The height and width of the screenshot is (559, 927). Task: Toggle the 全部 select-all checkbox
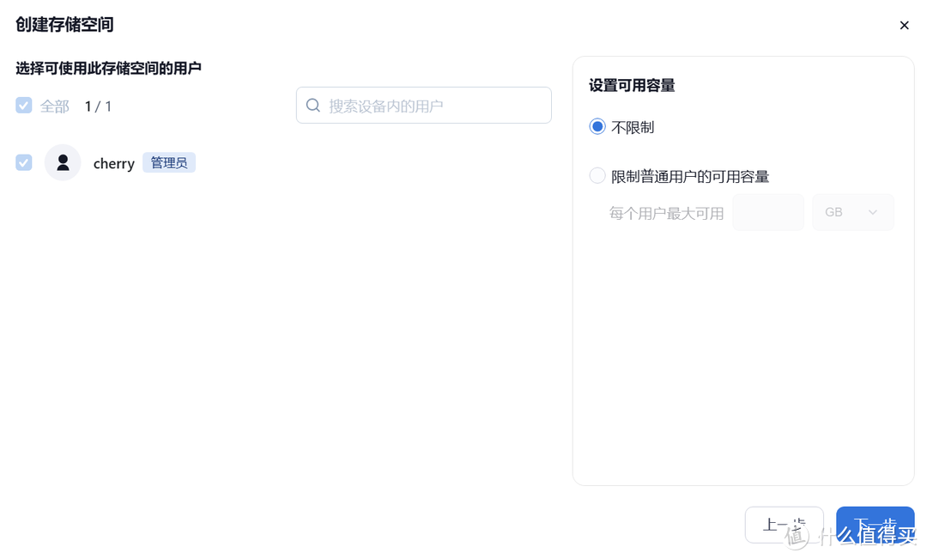coord(24,106)
